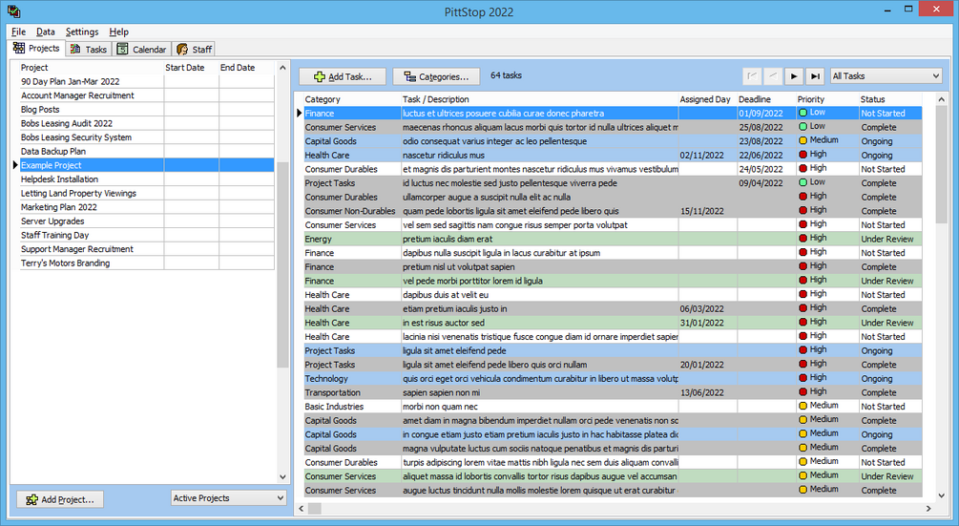The image size is (959, 526).
Task: Go to next record navigation arrow
Action: click(x=794, y=75)
